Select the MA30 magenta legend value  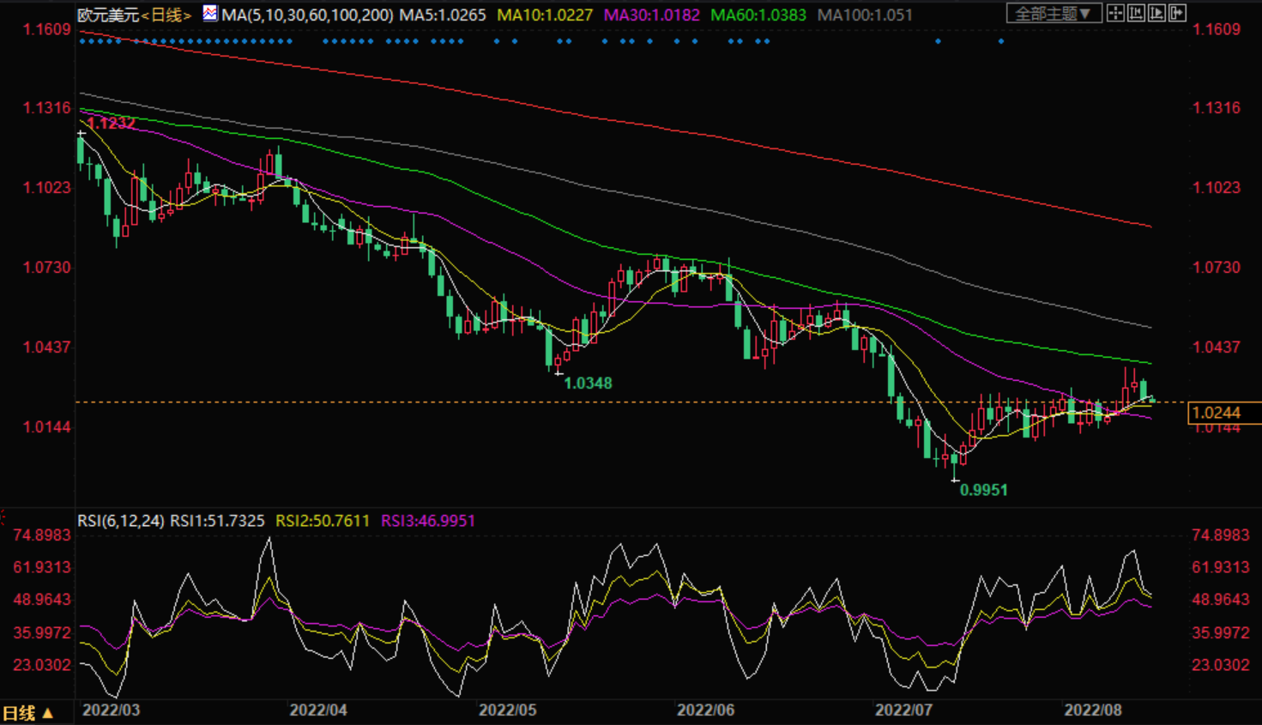tap(652, 15)
